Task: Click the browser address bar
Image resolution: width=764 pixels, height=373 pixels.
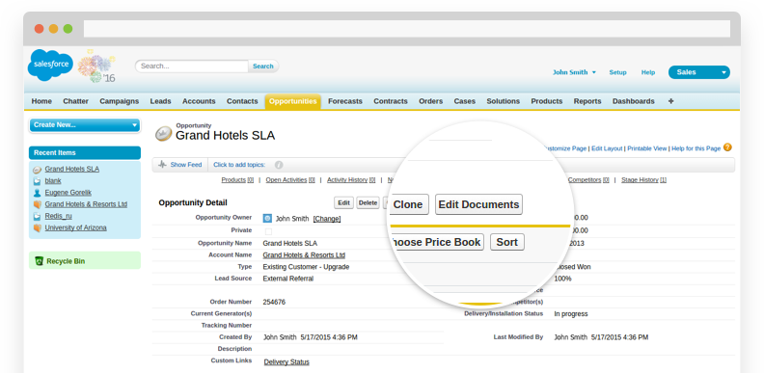Action: point(407,29)
